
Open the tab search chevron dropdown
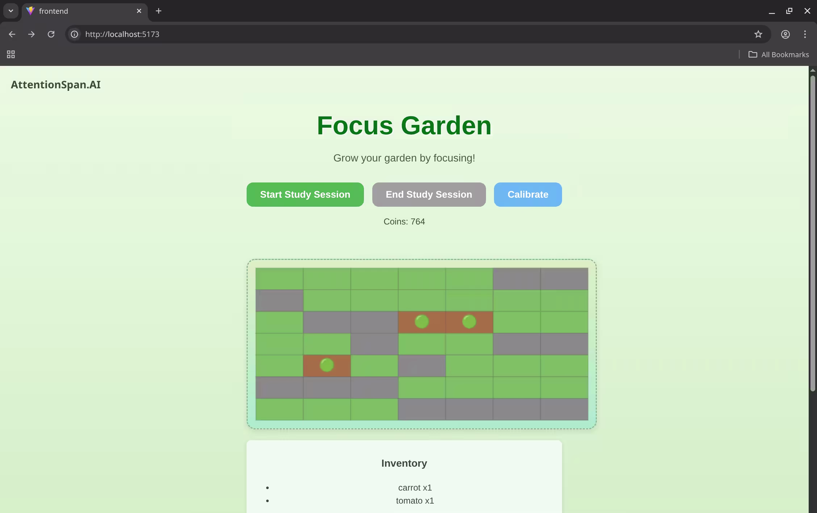click(x=10, y=11)
